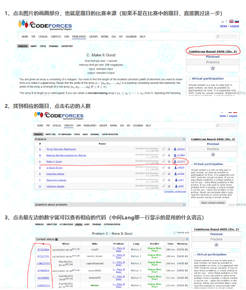Screen dimensions: 246x290
Task: Open submission 87161814
Action: click(x=43, y=250)
